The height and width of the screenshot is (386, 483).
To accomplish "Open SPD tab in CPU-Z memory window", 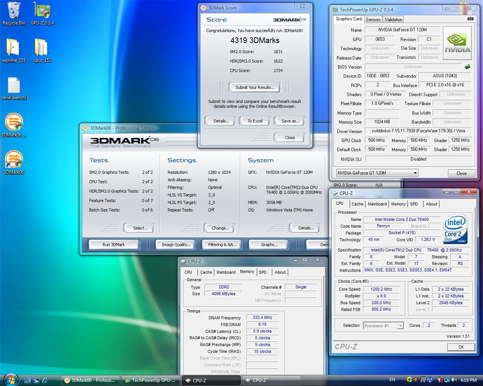I will (263, 272).
